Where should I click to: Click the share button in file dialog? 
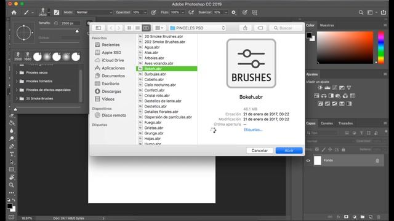(x=245, y=28)
